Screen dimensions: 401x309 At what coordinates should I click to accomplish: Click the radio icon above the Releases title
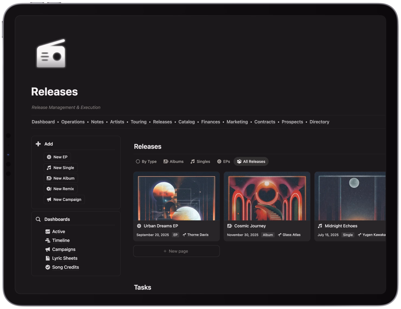coord(51,54)
